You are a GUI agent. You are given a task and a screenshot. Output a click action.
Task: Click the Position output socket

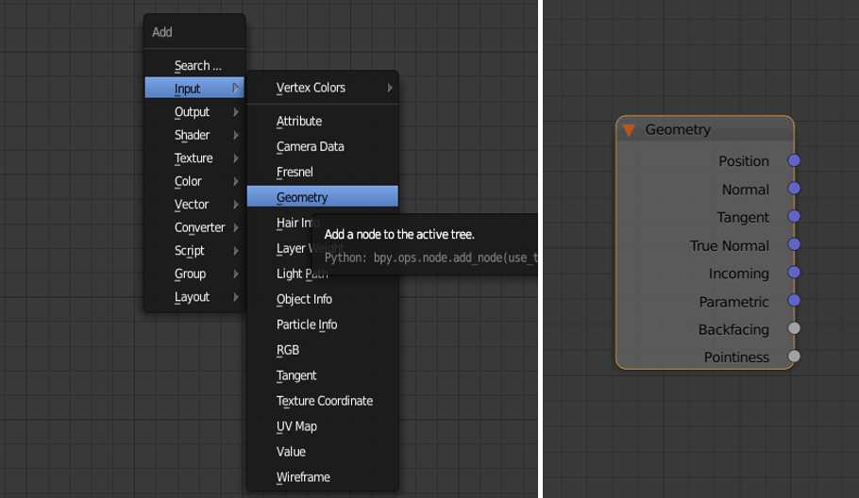[x=794, y=161]
